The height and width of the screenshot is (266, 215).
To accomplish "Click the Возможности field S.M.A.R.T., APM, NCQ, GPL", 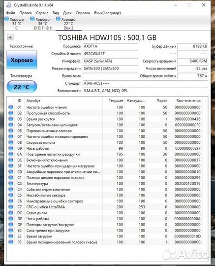I will tap(145, 91).
